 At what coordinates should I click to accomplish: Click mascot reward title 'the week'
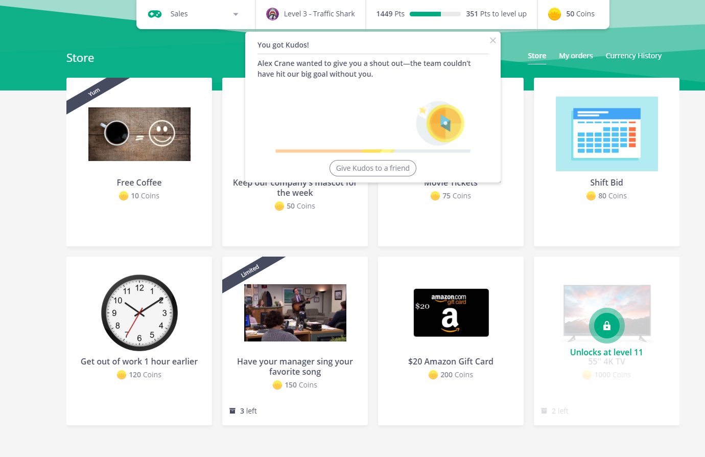coord(295,193)
